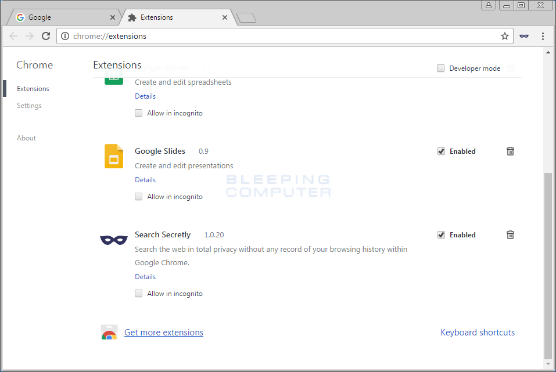Open a new tab
The image size is (556, 372).
pos(246,18)
